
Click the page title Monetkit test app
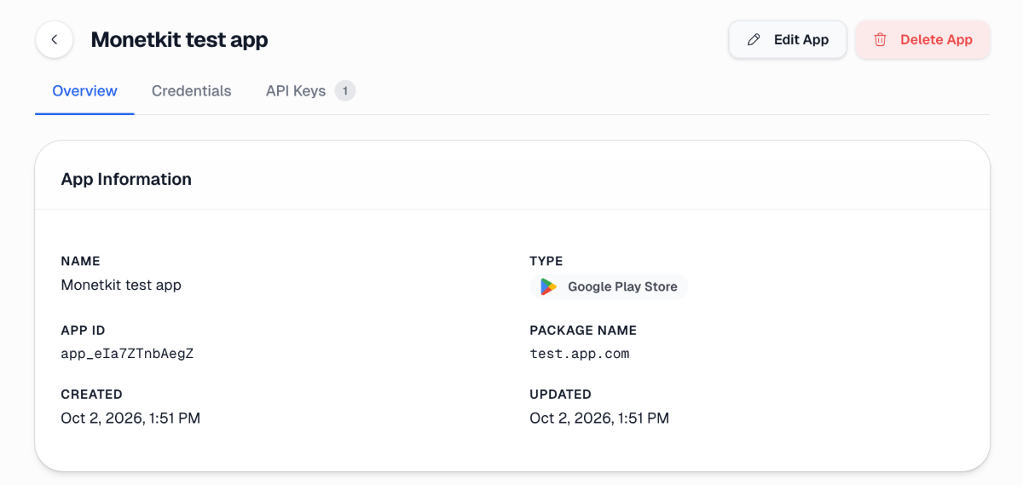[180, 39]
